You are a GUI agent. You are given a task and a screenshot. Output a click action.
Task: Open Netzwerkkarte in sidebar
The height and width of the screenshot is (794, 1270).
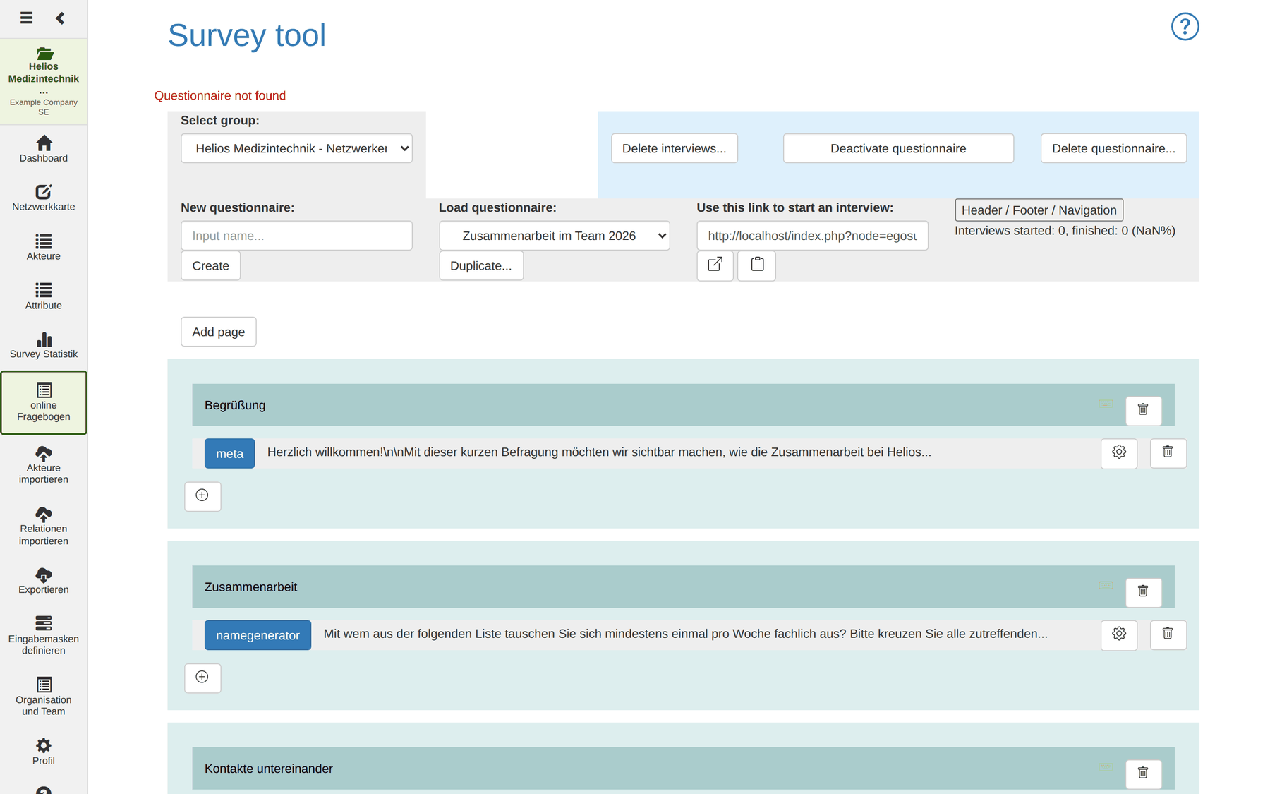pyautogui.click(x=44, y=198)
